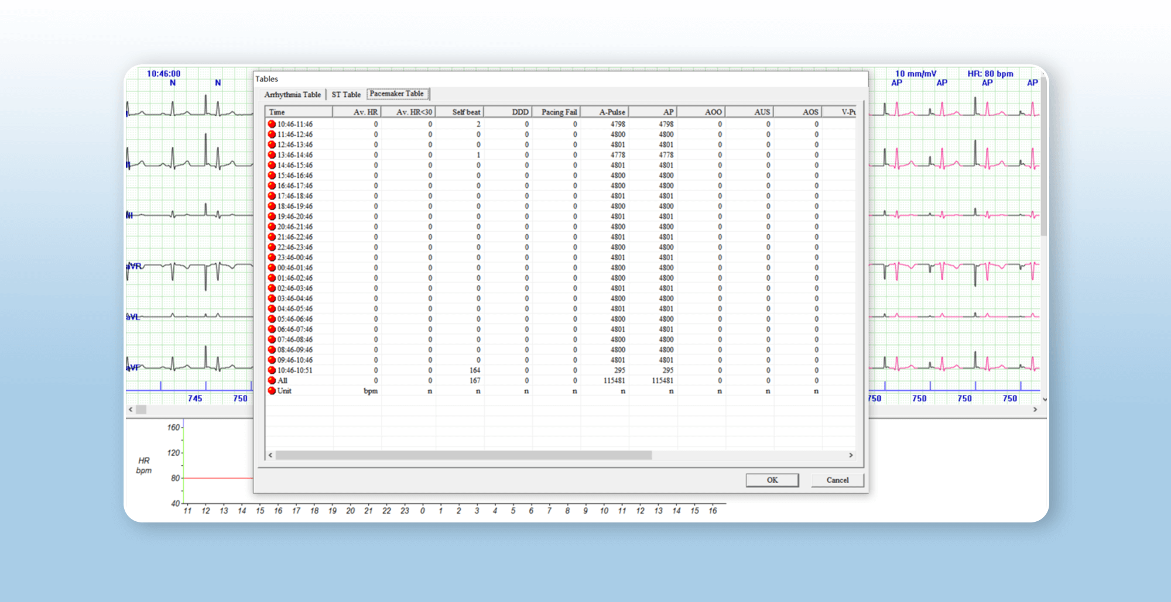Select the Pacemaker Table tab
This screenshot has height=602, width=1171.
(397, 94)
